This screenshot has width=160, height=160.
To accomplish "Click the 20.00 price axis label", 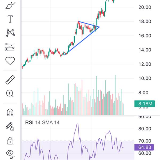I will (145, 7).
